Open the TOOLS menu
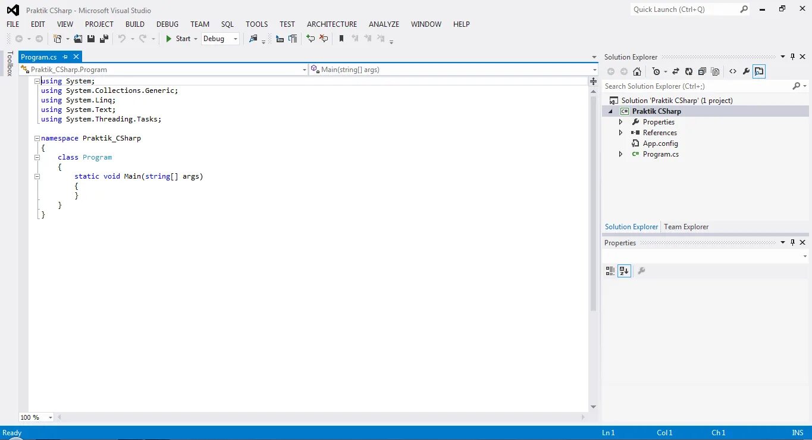This screenshot has width=812, height=440. point(257,24)
